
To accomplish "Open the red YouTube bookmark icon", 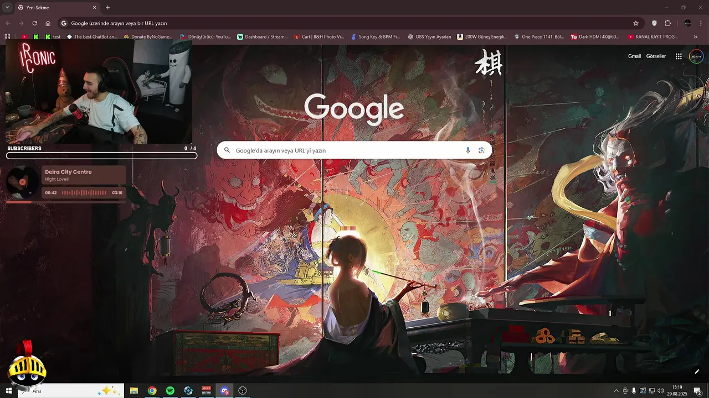I will pos(24,36).
